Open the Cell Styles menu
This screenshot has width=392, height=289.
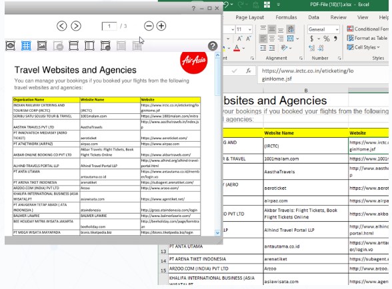(x=363, y=47)
